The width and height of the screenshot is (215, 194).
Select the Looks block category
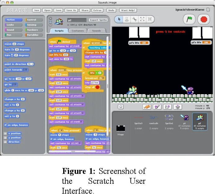pos(13,25)
